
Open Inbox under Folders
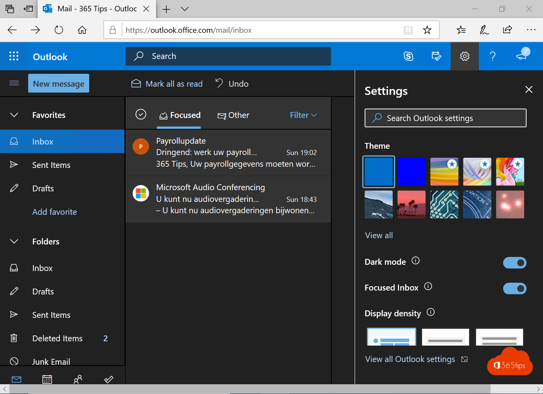[x=62, y=268]
